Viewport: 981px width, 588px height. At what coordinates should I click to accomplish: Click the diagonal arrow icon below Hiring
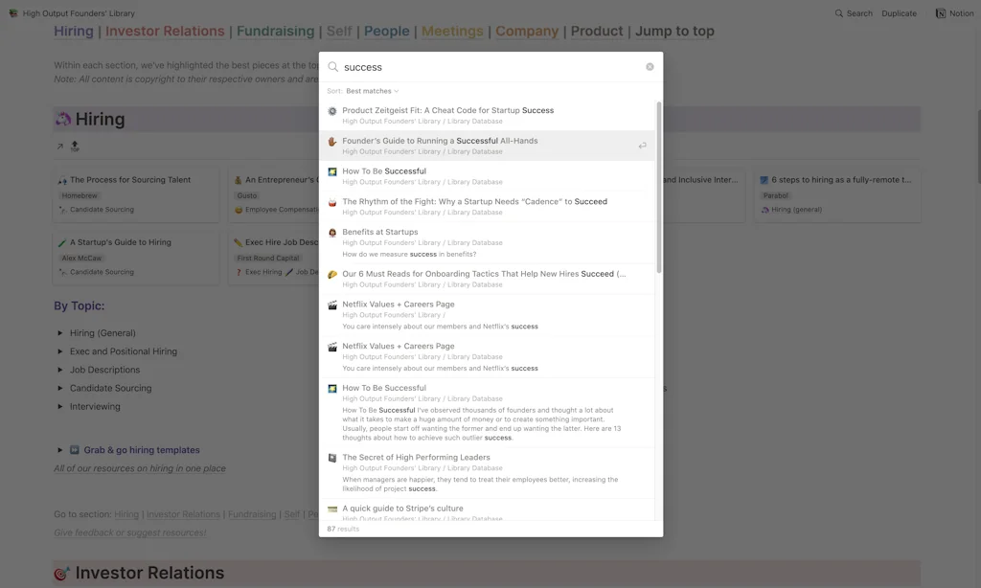click(x=58, y=147)
